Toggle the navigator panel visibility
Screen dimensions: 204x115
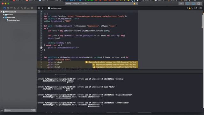pos(188,4)
